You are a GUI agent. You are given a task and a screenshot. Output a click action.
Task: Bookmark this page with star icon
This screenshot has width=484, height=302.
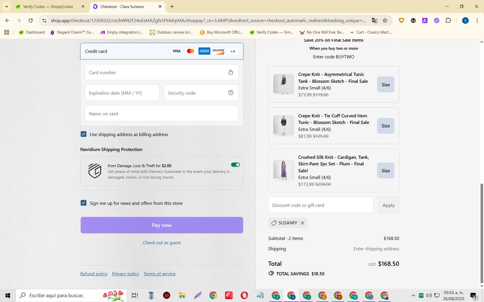click(385, 21)
